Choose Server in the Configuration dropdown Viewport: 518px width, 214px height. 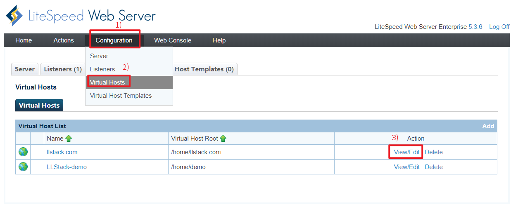(x=99, y=56)
